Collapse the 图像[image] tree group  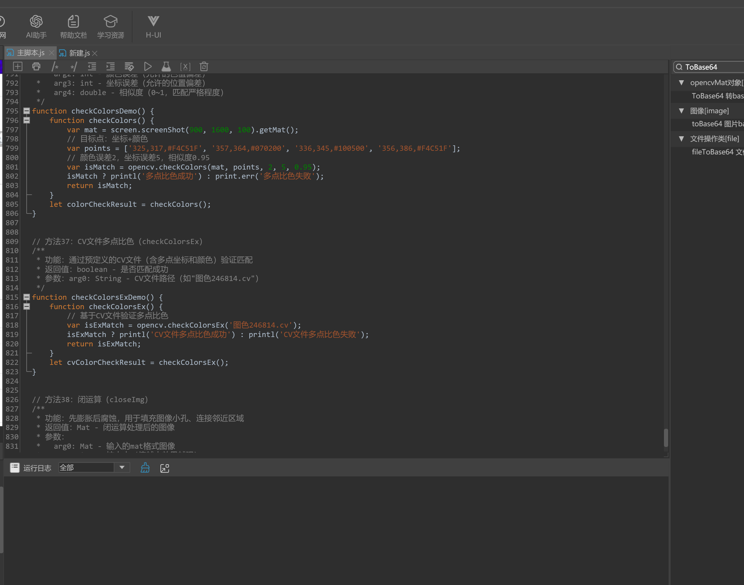coord(681,111)
